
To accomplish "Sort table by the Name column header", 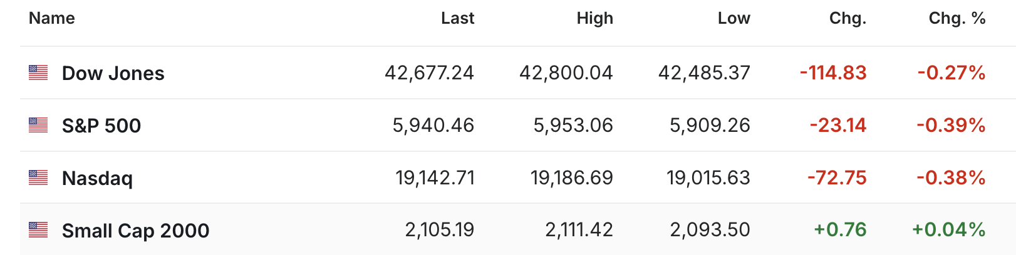I will coord(52,18).
